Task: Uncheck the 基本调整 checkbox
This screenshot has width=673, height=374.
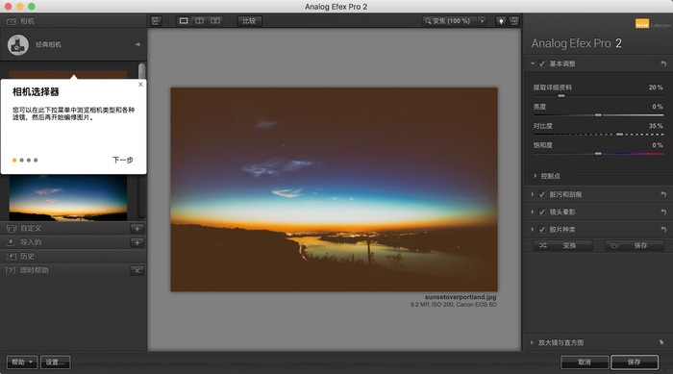Action: (542, 63)
